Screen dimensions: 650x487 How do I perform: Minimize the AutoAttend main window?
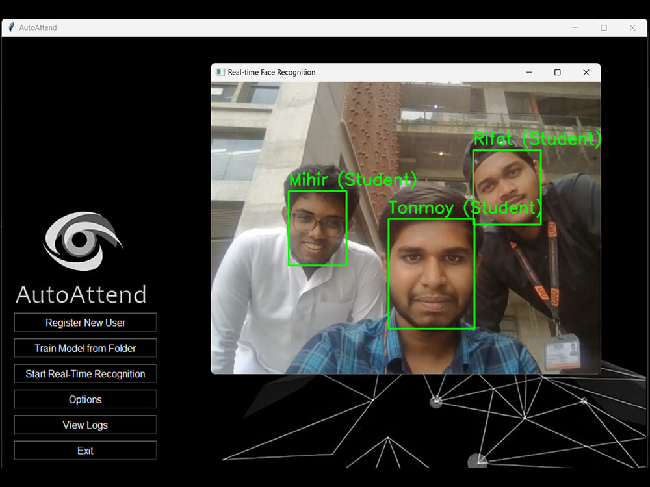tap(575, 28)
